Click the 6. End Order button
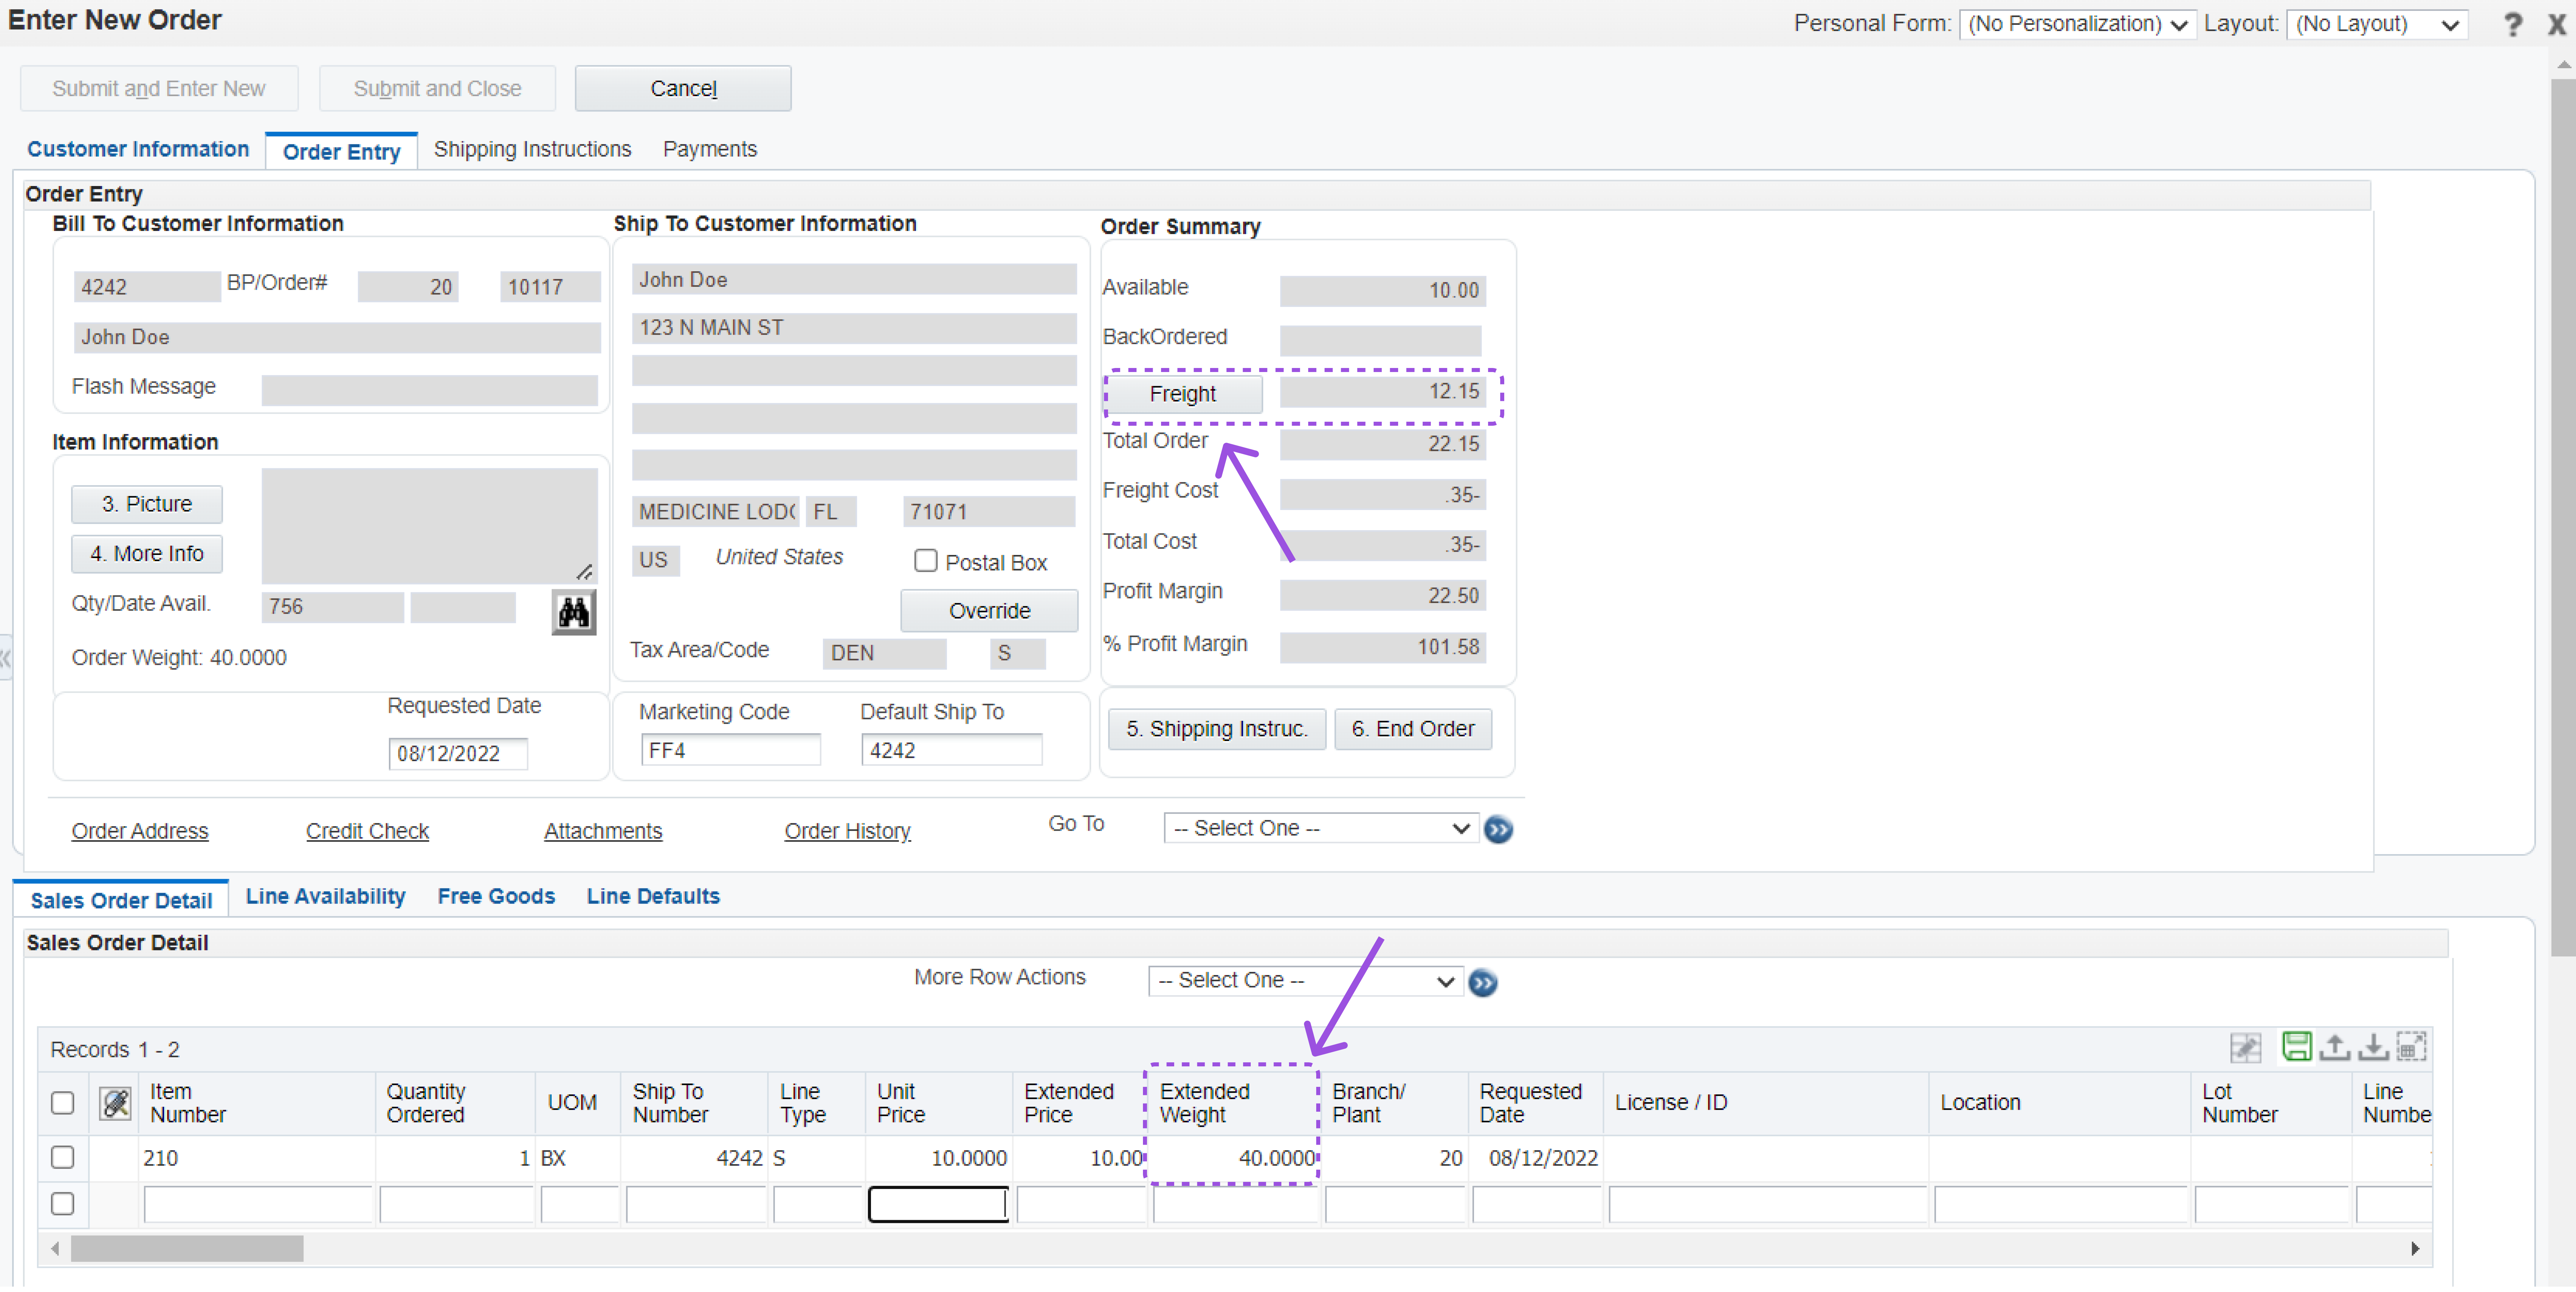Viewport: 2576px width, 1292px height. click(x=1413, y=729)
